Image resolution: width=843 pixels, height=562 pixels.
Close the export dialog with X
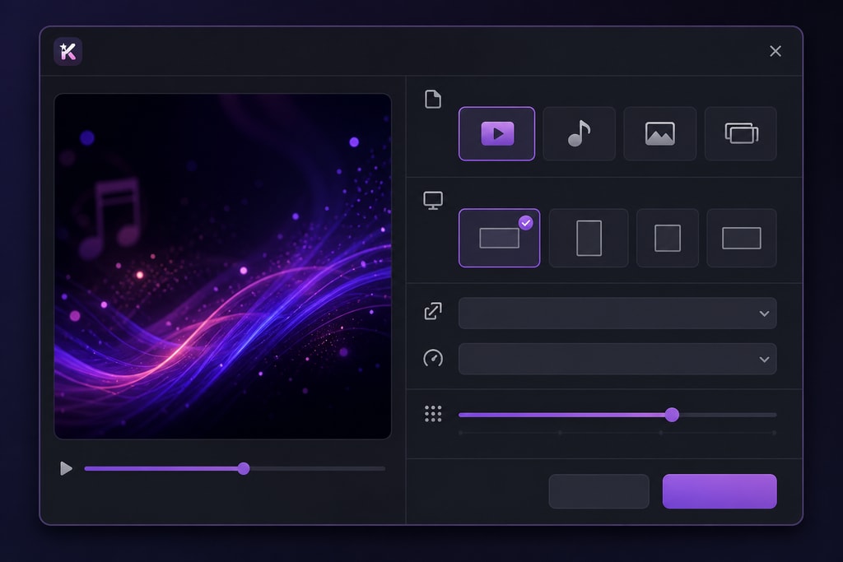tap(775, 51)
